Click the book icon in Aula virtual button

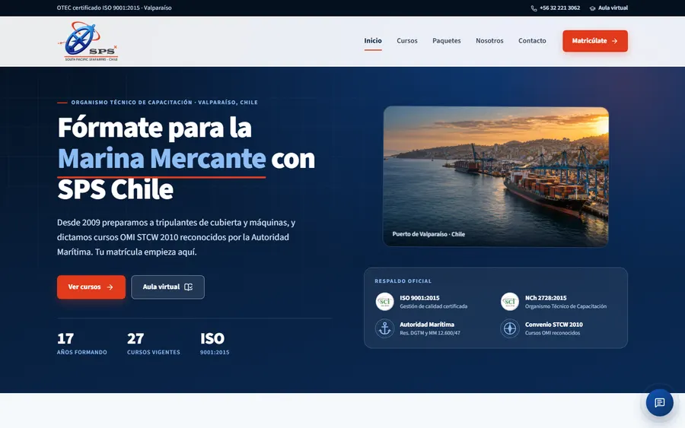[x=188, y=287]
